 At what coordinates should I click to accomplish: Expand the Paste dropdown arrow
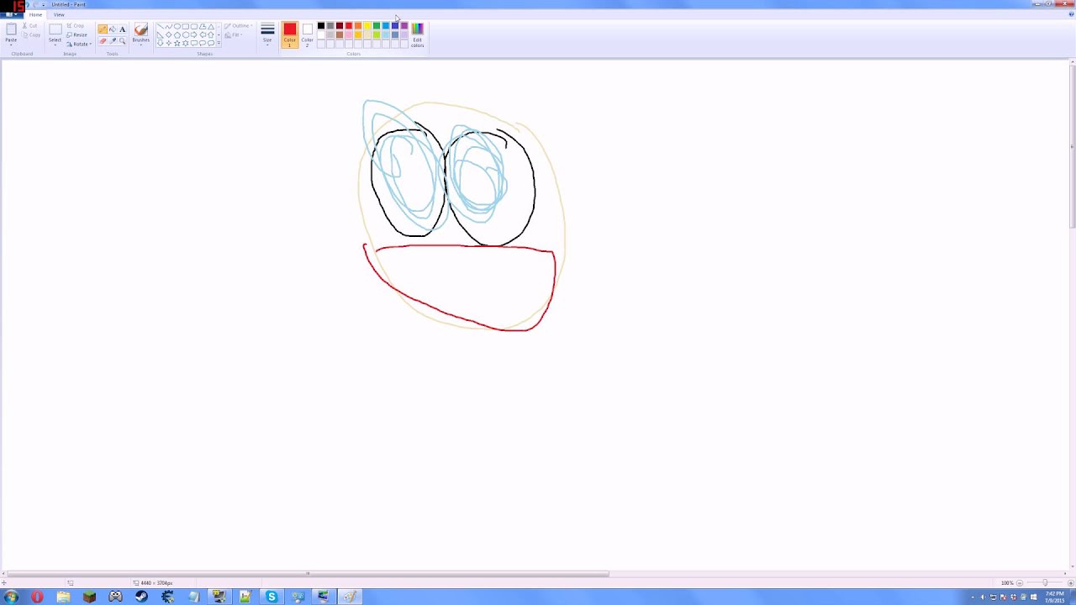[11, 45]
